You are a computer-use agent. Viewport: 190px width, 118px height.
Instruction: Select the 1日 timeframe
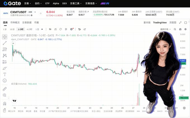point(37,29)
